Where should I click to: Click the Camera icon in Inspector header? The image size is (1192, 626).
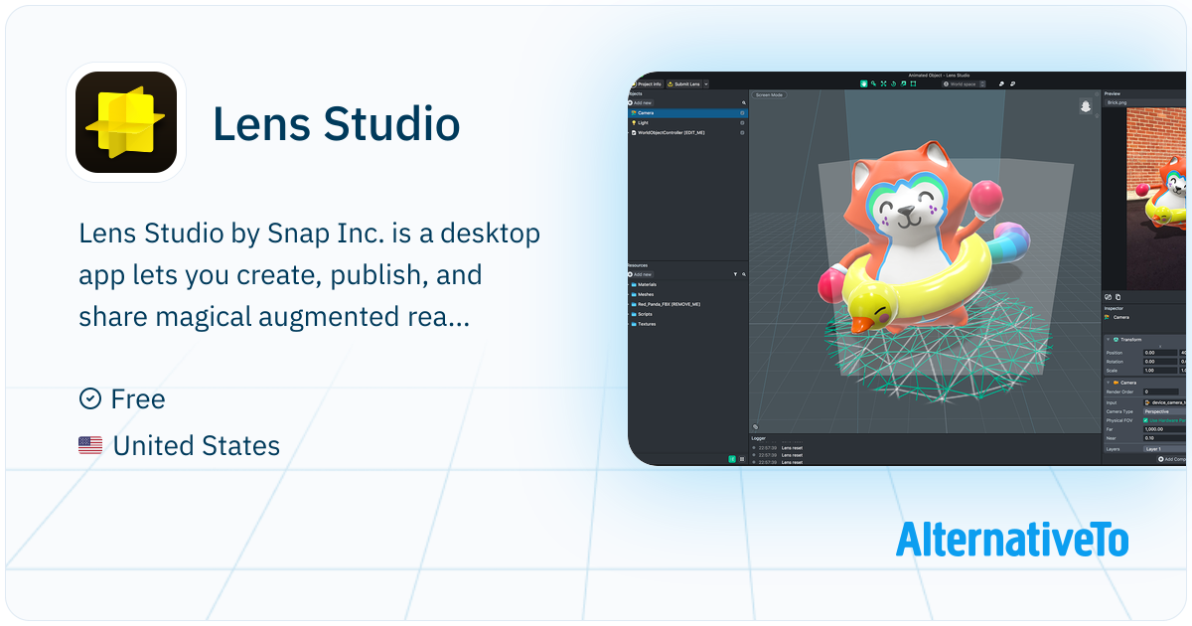tap(1107, 317)
